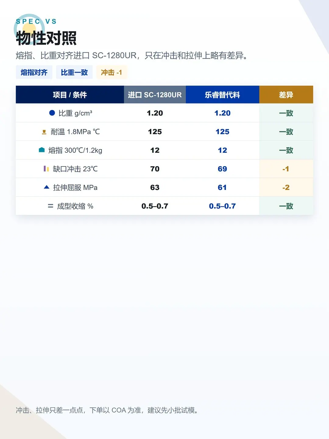Click the -2 difference cell for 拉伸屈服
The height and width of the screenshot is (439, 329).
point(286,187)
